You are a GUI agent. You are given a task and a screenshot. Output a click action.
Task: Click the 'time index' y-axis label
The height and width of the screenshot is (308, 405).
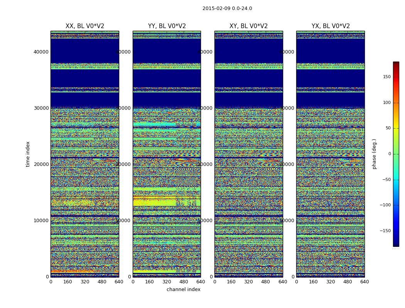point(28,154)
